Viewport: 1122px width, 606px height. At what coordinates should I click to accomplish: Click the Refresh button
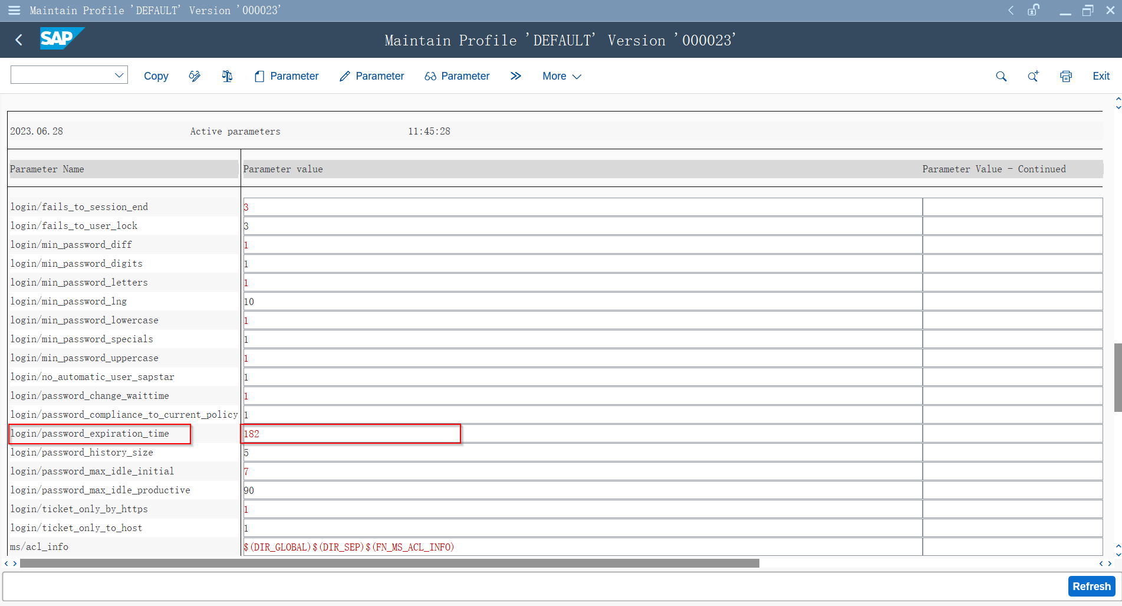coord(1091,586)
